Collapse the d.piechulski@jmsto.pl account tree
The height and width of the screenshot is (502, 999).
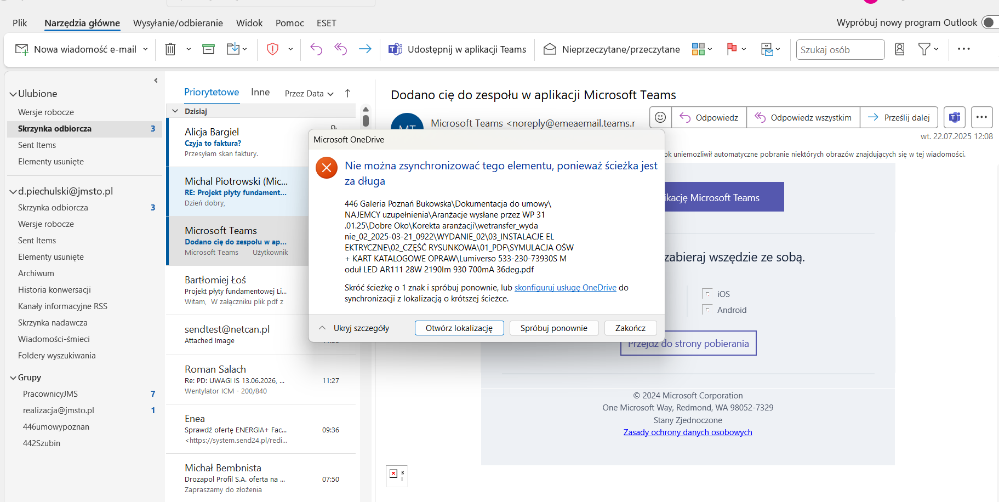point(13,192)
